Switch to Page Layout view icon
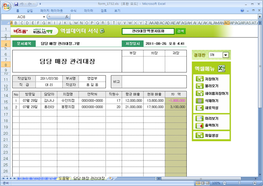The image size is (263, 186). tap(203, 183)
